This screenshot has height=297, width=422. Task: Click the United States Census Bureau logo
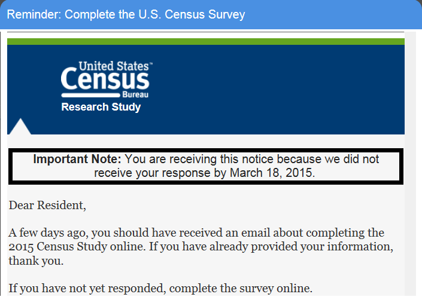pyautogui.click(x=105, y=79)
